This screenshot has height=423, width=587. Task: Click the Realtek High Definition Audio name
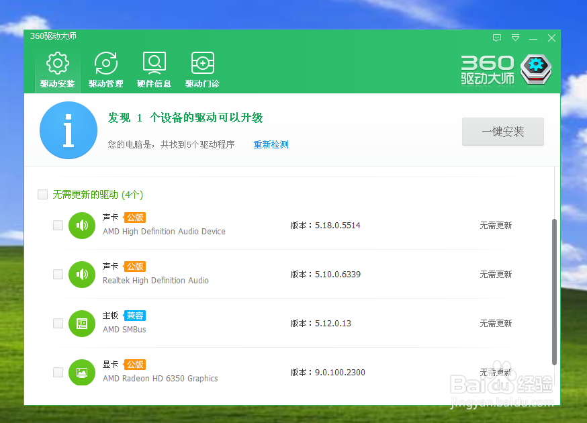click(x=156, y=281)
